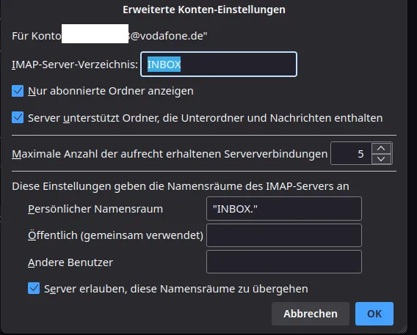Click the Persönlicher Namensraum field
The width and height of the screenshot is (417, 335).
click(284, 209)
